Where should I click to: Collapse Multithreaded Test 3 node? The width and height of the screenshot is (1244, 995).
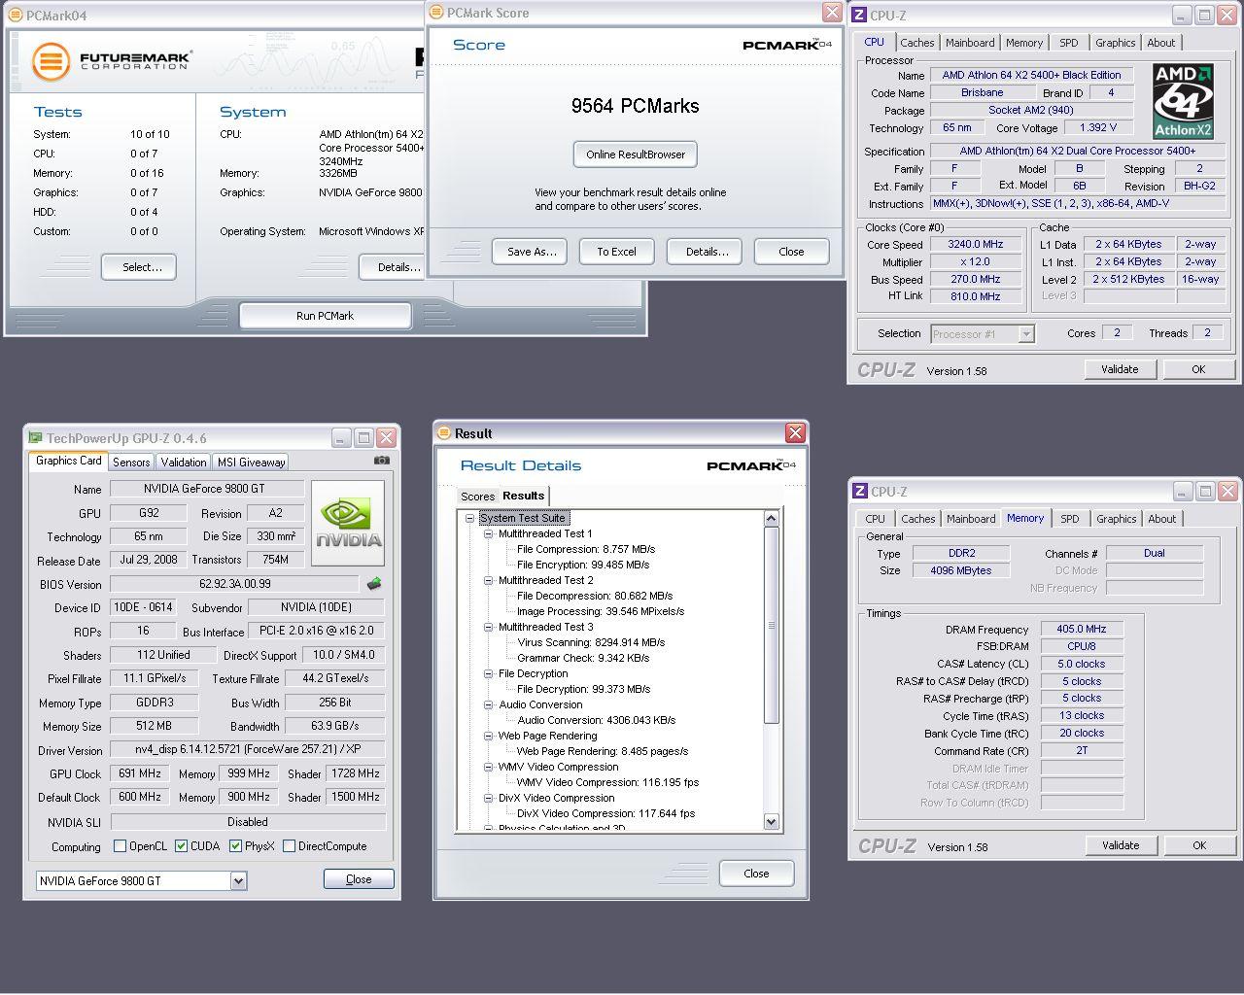pyautogui.click(x=489, y=627)
